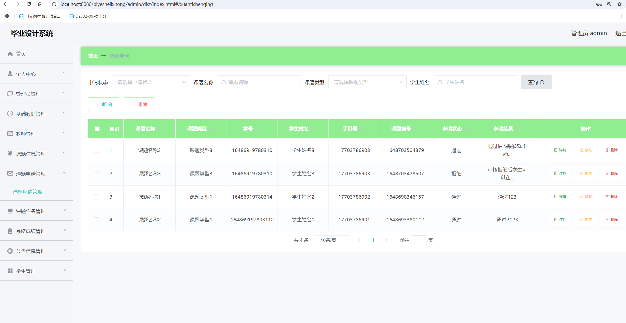Check the checkbox for row 1
This screenshot has width=626, height=323.
(x=97, y=150)
